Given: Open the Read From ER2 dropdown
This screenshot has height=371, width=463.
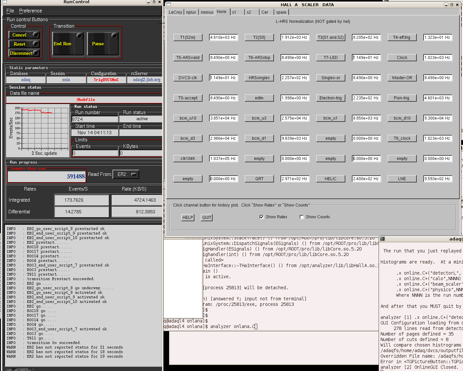Looking at the screenshot, I should (126, 174).
